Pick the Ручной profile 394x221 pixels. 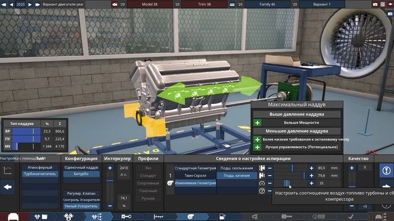click(x=148, y=198)
